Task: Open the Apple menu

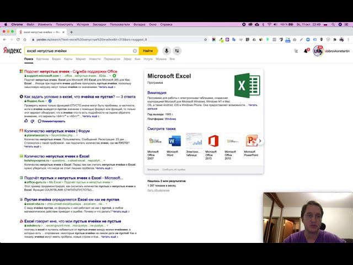Action: (6, 24)
